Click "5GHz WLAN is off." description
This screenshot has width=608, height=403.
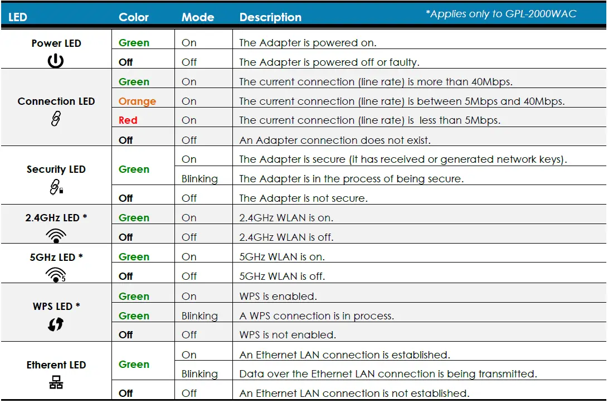coord(282,276)
